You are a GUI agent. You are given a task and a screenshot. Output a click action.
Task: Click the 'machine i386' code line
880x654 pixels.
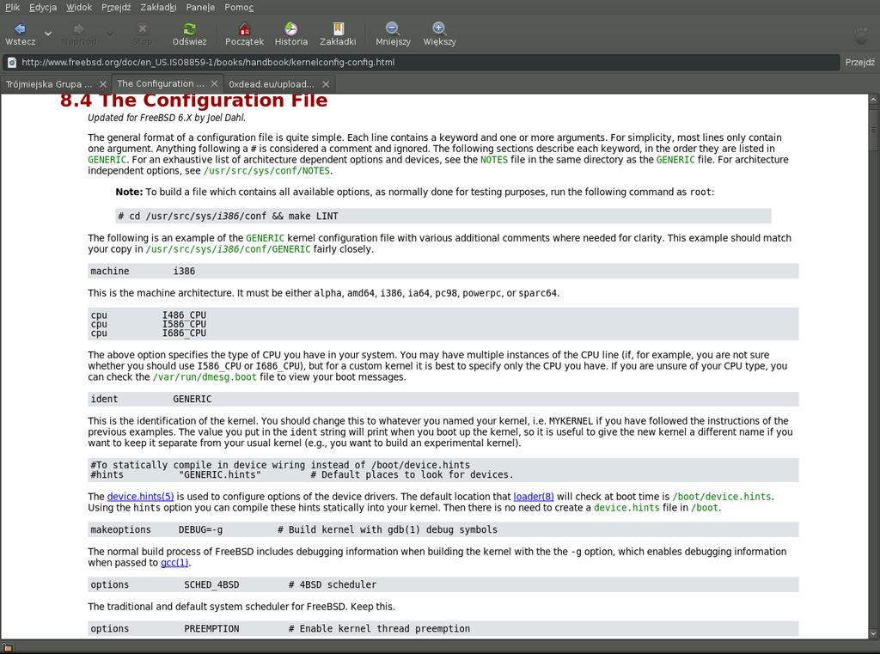[443, 272]
